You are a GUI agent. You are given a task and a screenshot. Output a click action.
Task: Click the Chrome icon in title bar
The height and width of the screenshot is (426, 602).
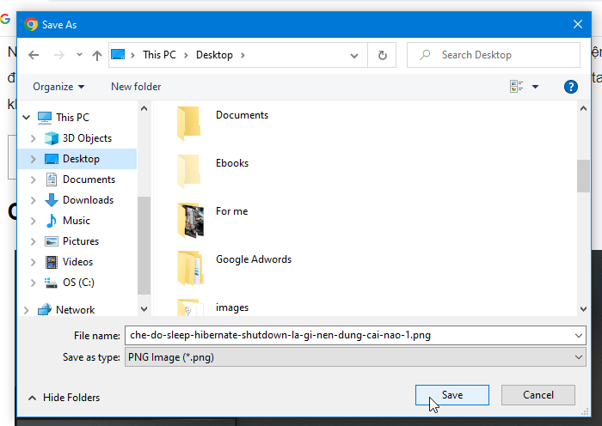click(x=31, y=25)
